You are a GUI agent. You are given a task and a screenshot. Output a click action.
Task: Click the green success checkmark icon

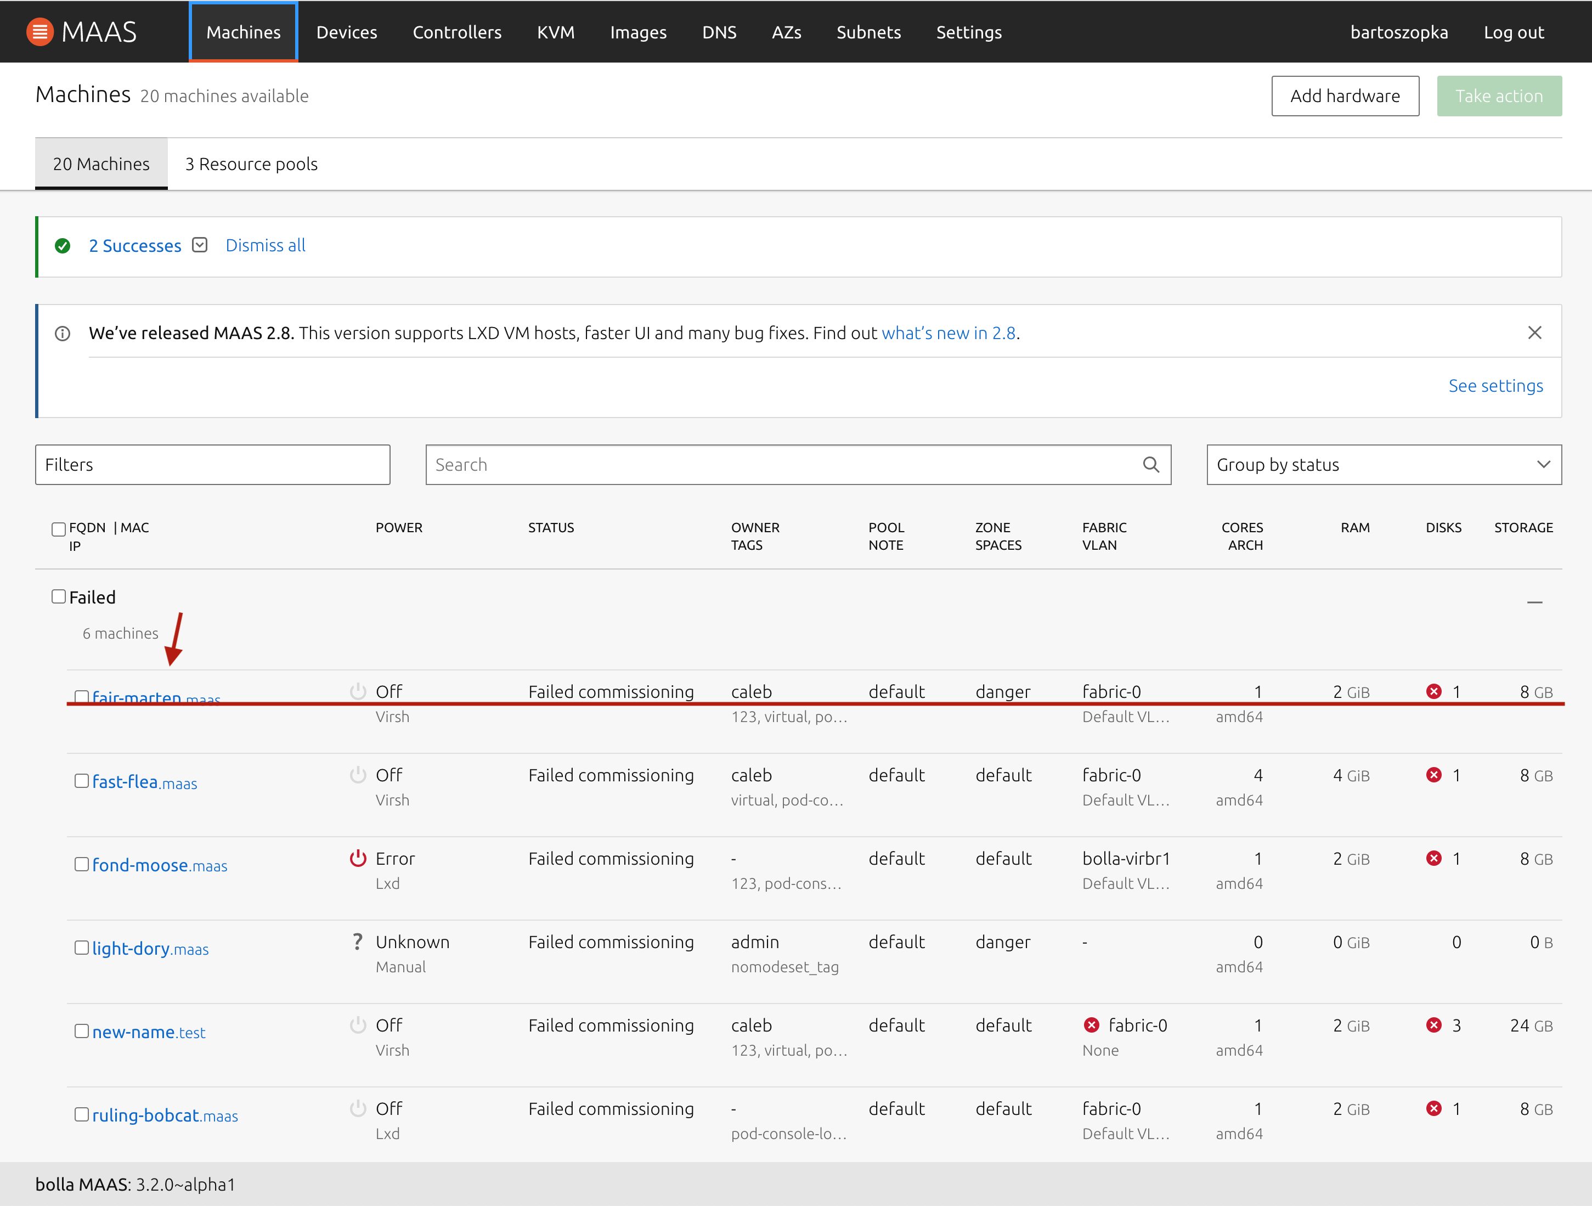[x=63, y=245]
